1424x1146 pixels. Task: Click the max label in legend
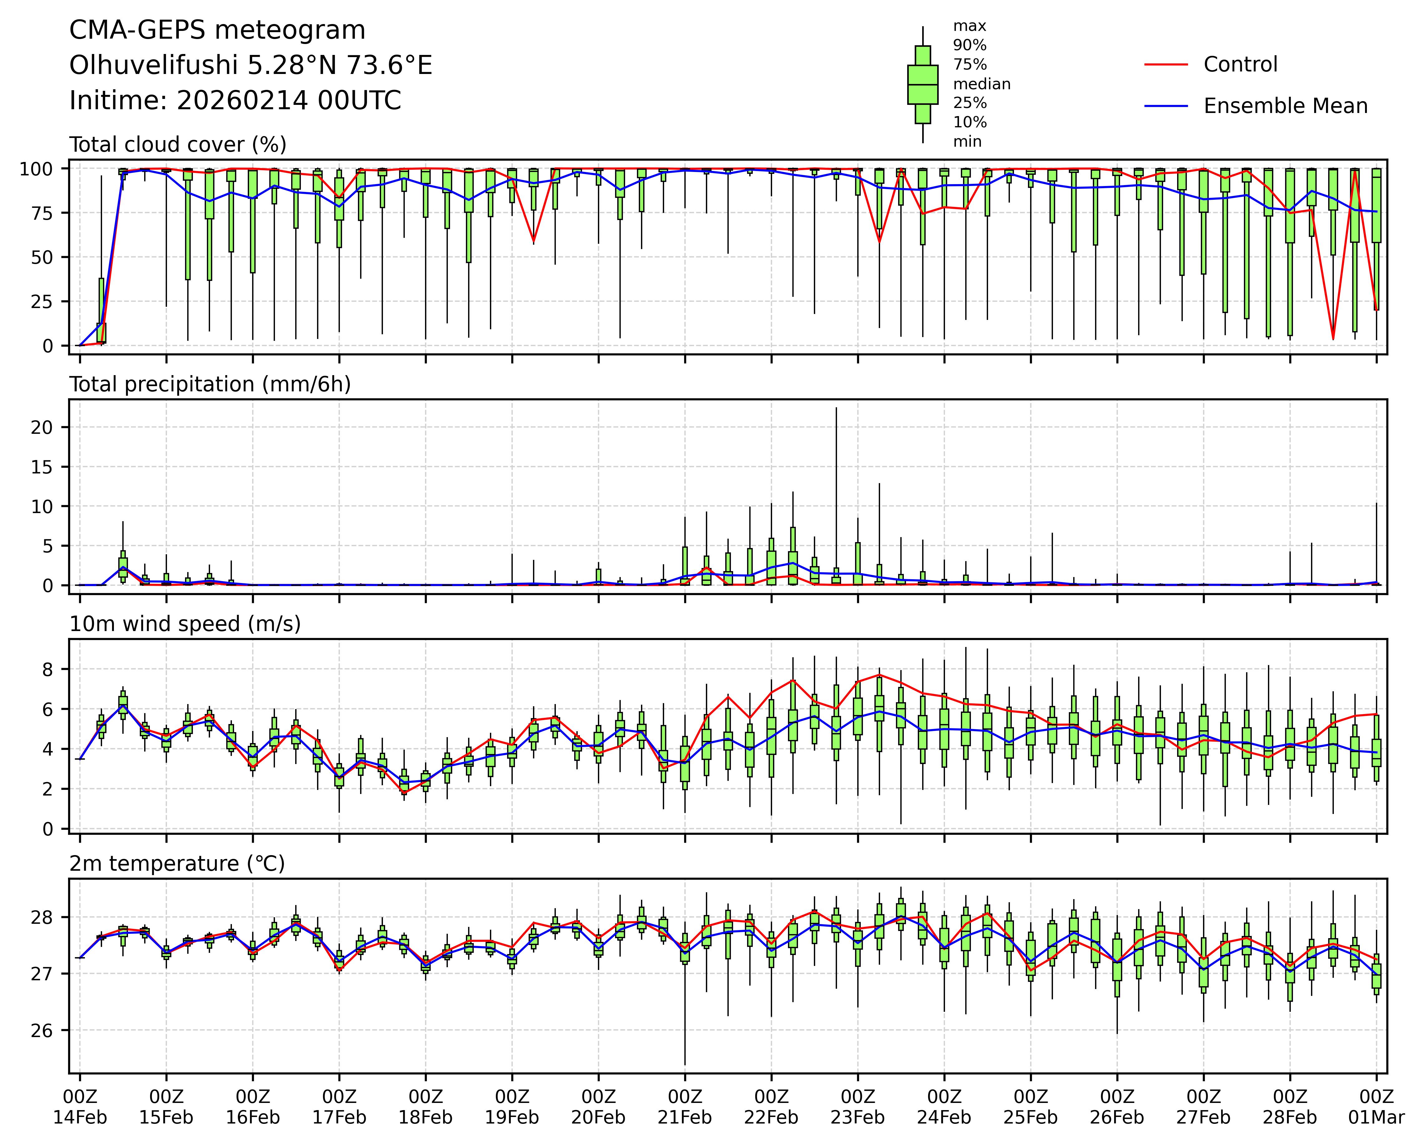pos(970,27)
